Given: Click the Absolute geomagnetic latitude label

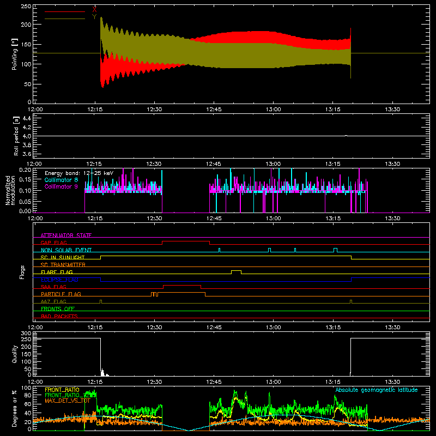Looking at the screenshot, I should coord(377,390).
